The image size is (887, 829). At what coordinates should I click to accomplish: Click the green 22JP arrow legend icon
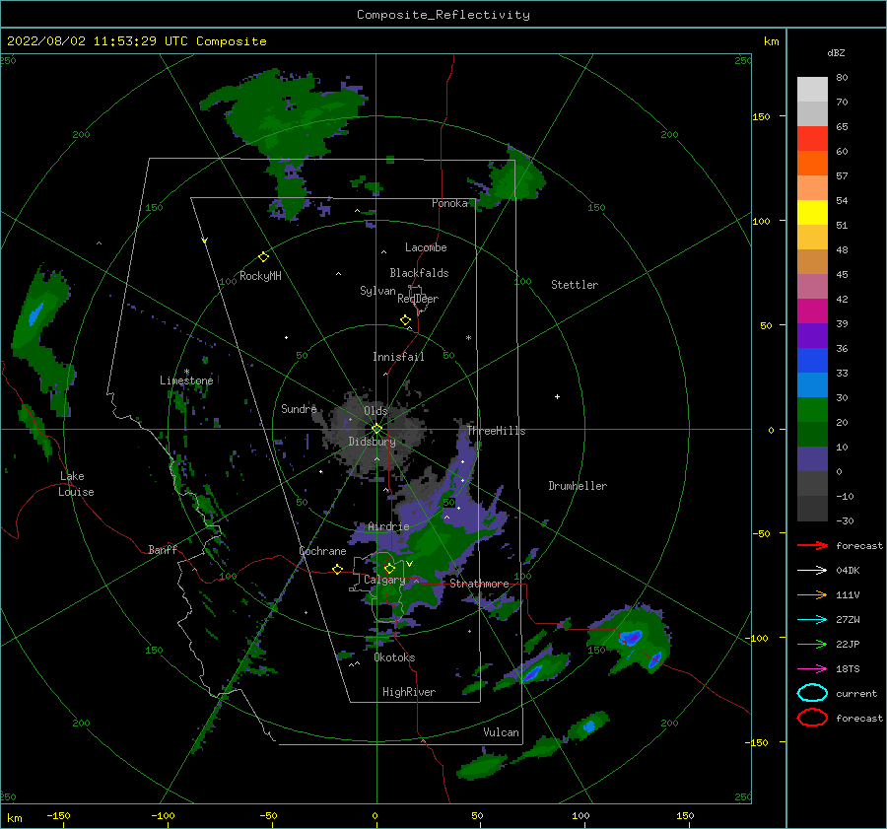click(812, 644)
